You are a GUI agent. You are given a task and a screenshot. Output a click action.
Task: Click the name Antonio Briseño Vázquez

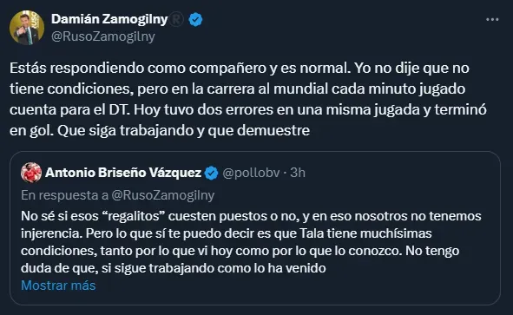click(x=123, y=173)
